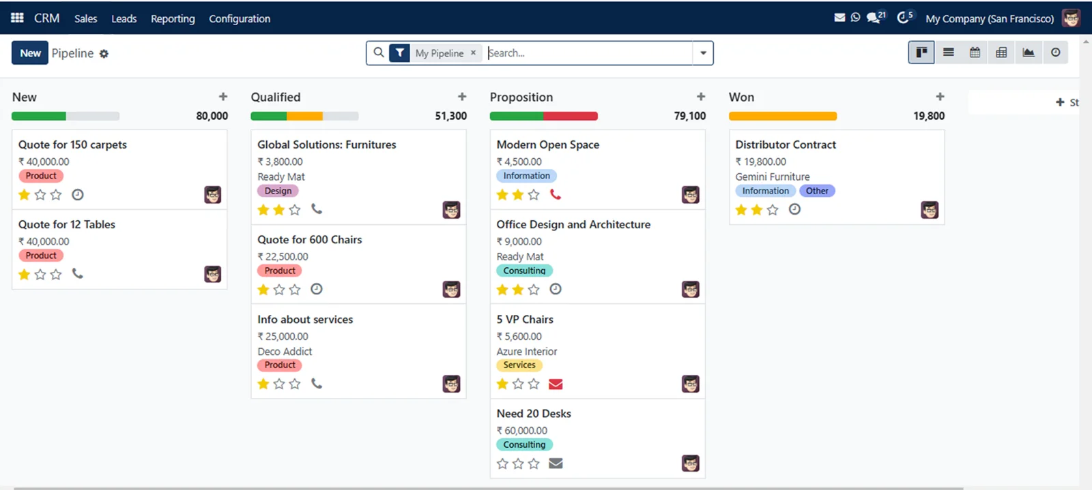Viewport: 1092px width, 490px height.
Task: Switch to Graph view
Action: click(x=1029, y=52)
